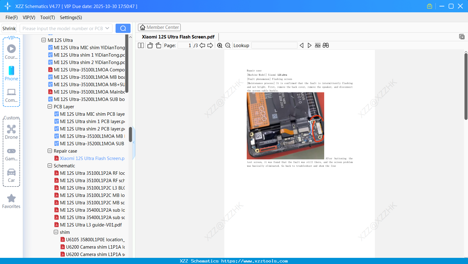
Task: Open the Settings(S) menu
Action: click(71, 18)
